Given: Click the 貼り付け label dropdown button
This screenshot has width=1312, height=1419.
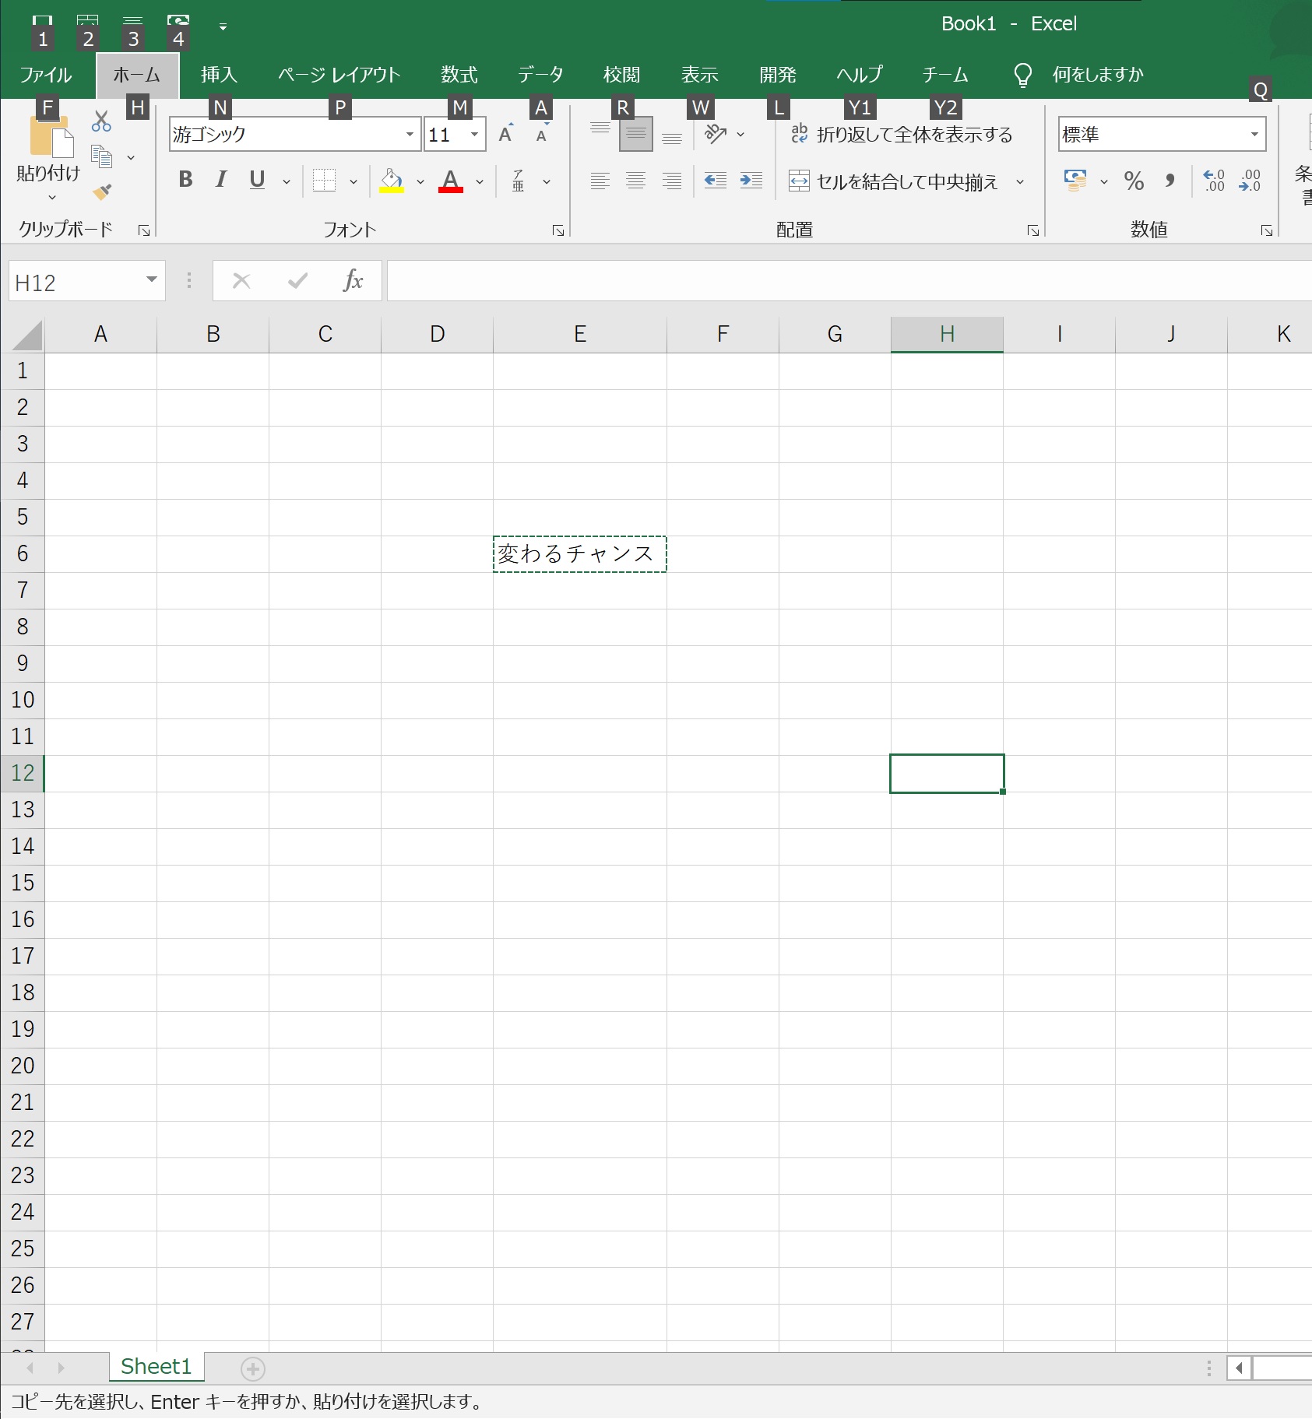Looking at the screenshot, I should coord(48,183).
